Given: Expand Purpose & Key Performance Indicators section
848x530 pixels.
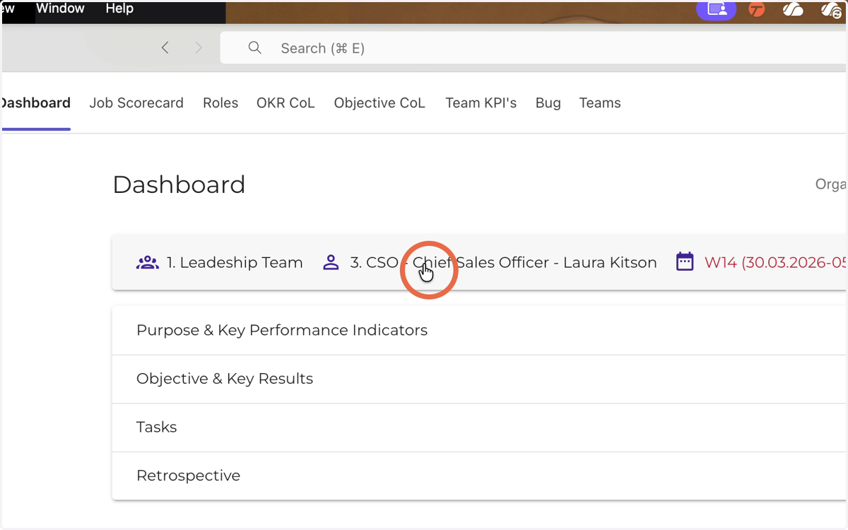Looking at the screenshot, I should point(480,331).
